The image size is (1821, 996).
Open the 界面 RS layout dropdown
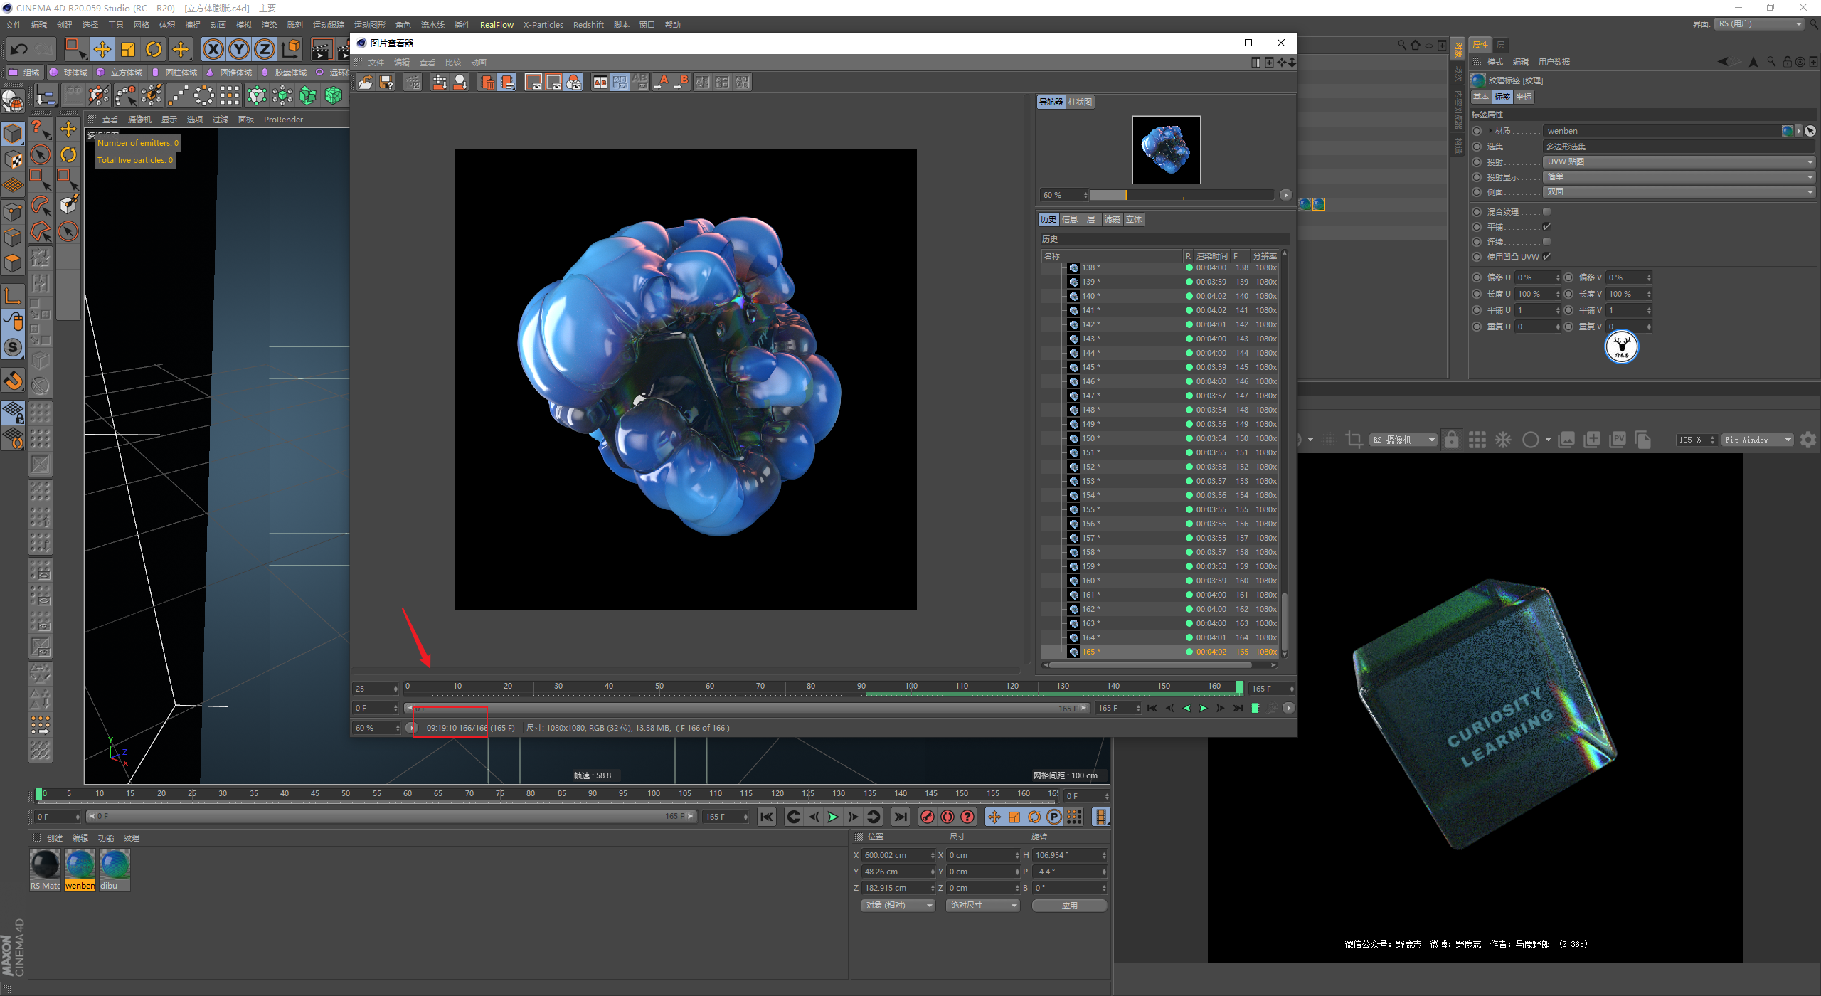[1760, 24]
